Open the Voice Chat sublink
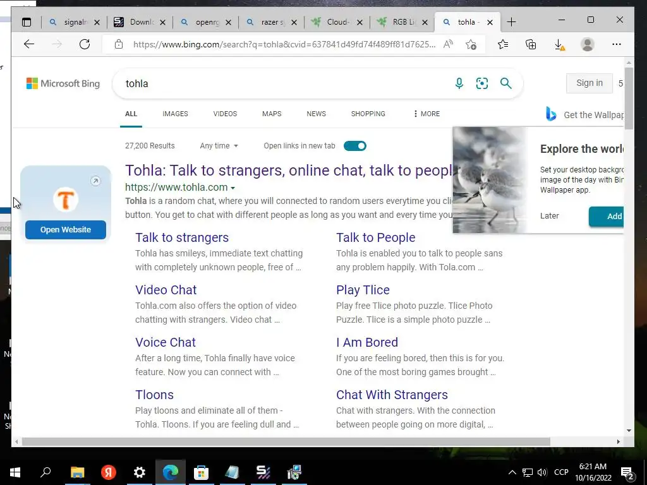 click(x=166, y=342)
